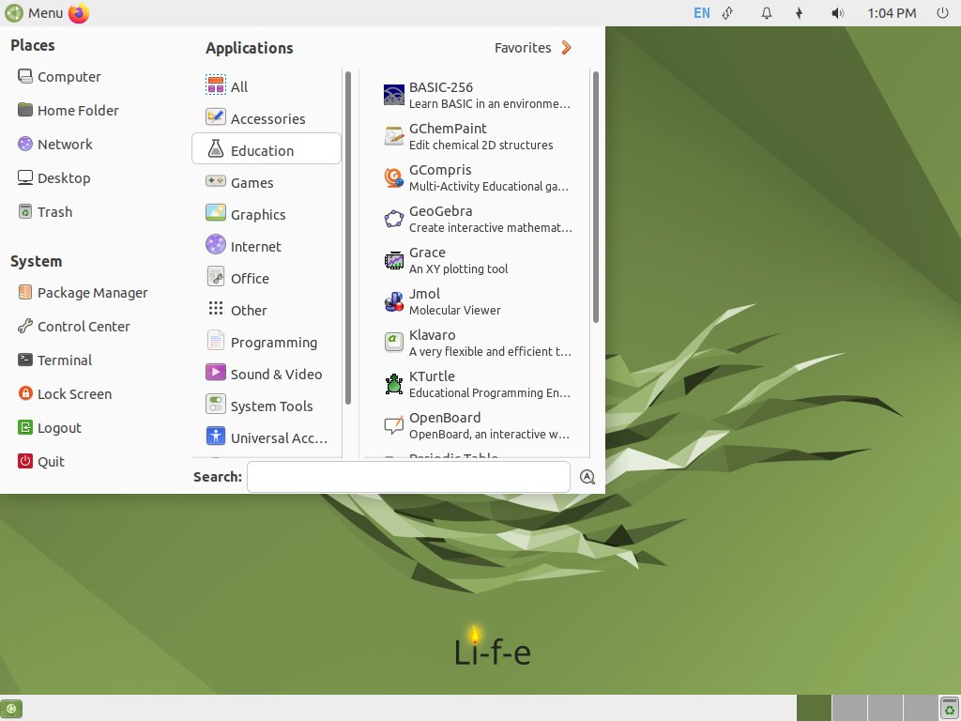This screenshot has height=721, width=961.
Task: Open the Package Manager
Action: [92, 292]
